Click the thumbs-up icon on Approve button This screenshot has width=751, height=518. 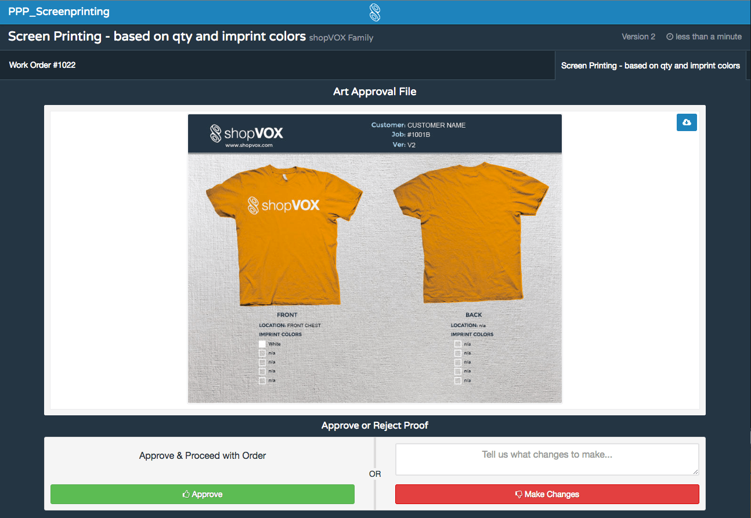186,494
